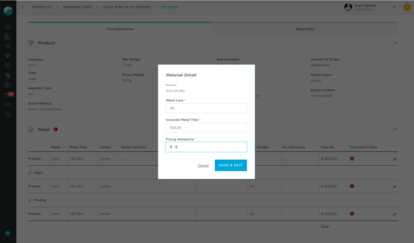Image resolution: width=414 pixels, height=243 pixels.
Task: Click the Cancel link in the dialog
Action: click(x=203, y=165)
